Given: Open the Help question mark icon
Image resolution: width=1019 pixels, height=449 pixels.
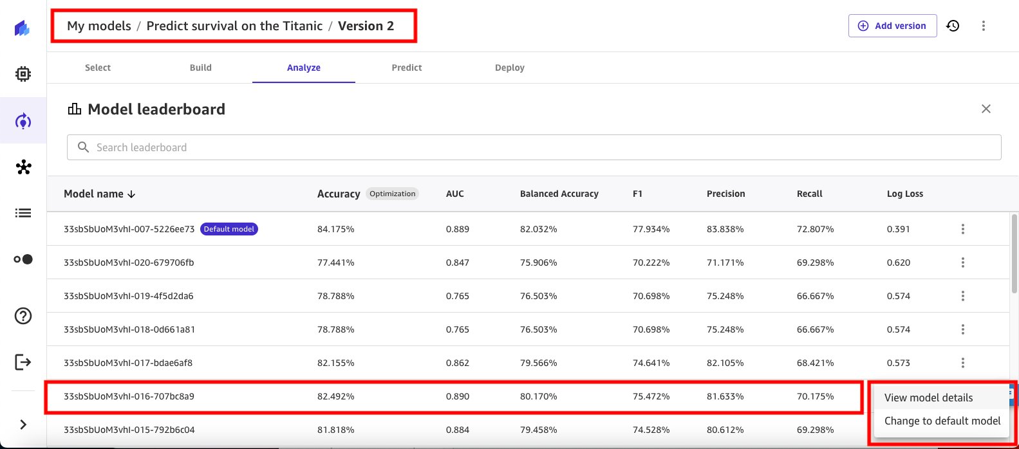Looking at the screenshot, I should point(23,316).
